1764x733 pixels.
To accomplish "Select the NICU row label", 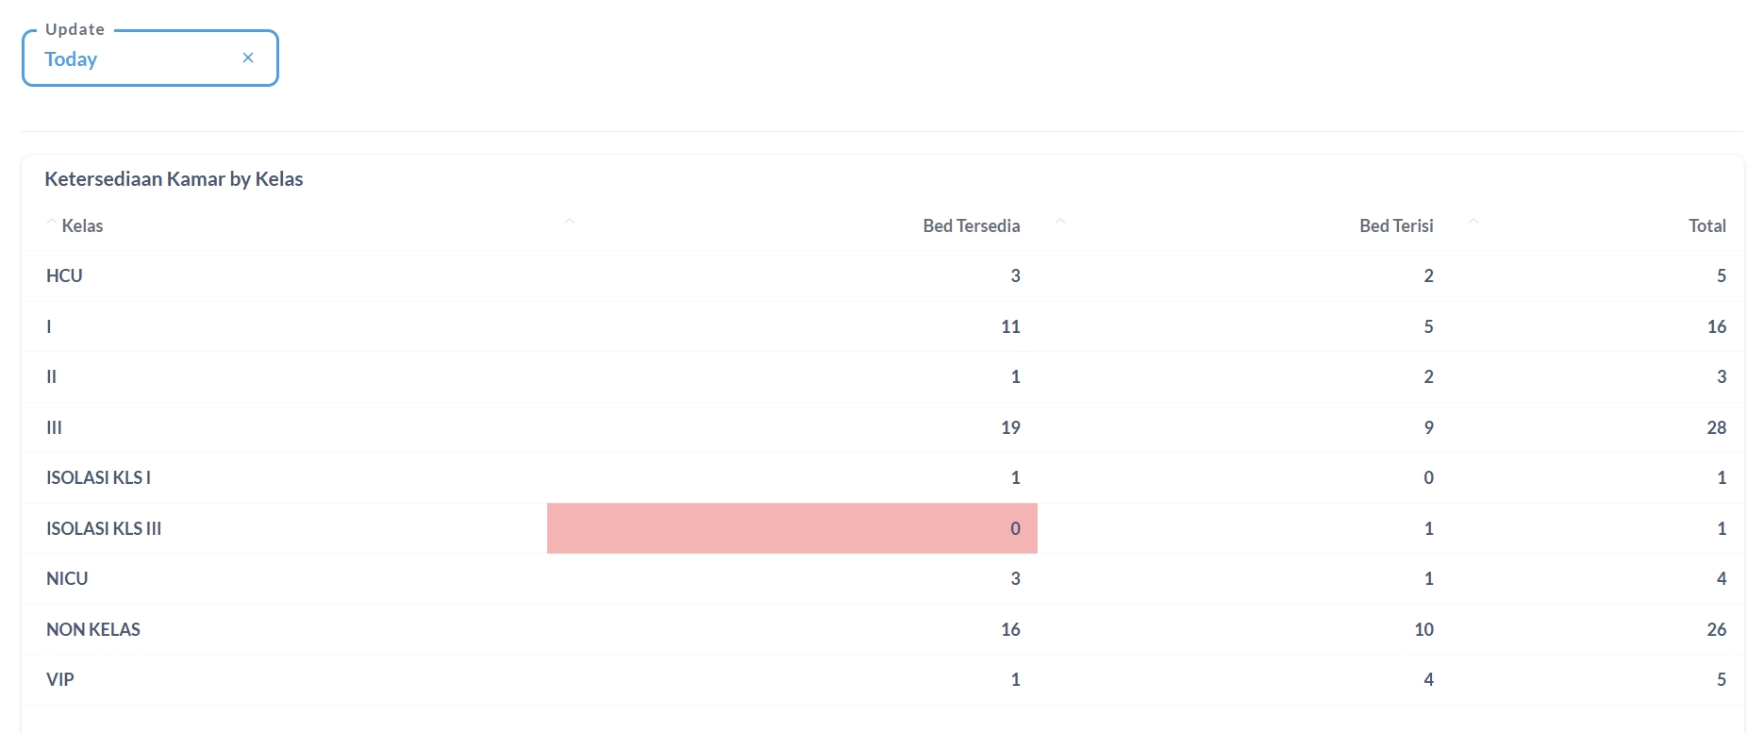I will pos(67,579).
